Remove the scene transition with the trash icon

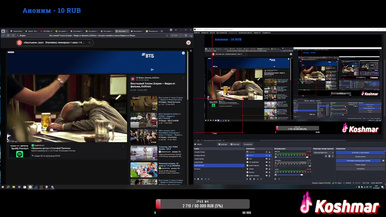(329, 156)
